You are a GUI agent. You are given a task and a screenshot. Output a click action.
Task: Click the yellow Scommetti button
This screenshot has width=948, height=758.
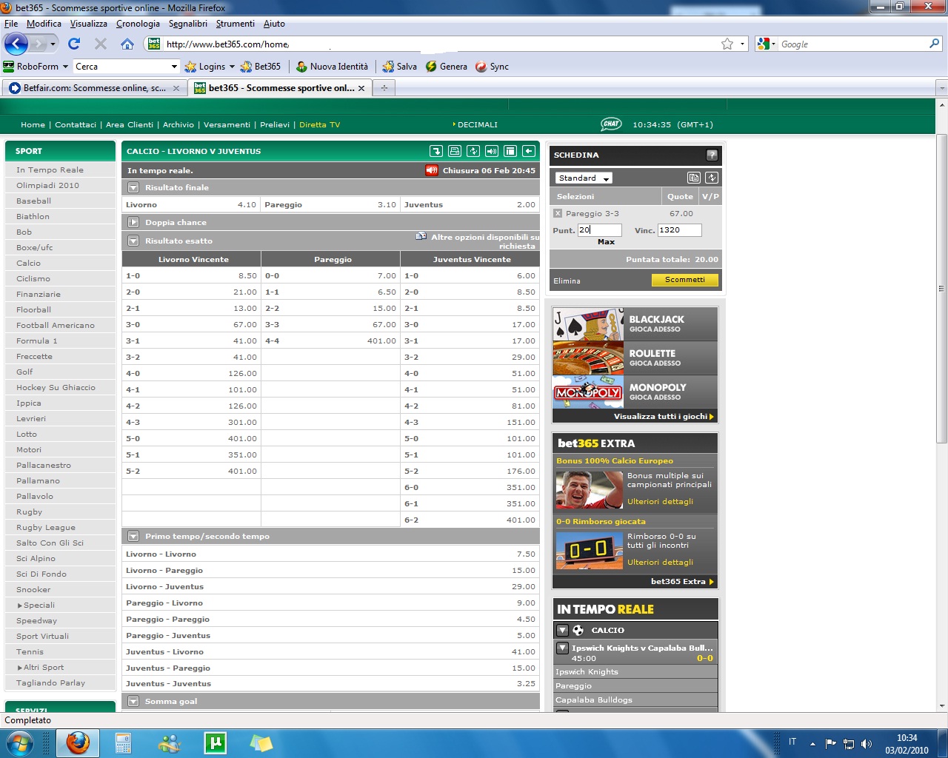click(x=685, y=280)
